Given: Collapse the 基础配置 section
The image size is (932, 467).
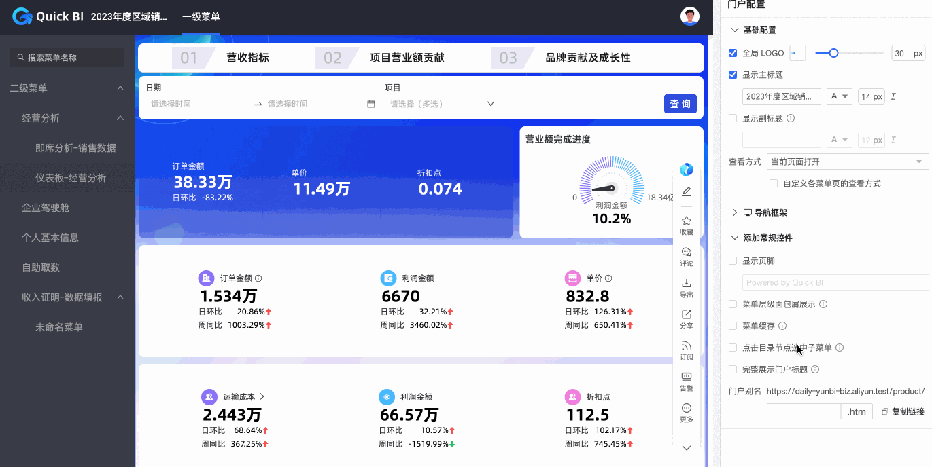Looking at the screenshot, I should [734, 30].
